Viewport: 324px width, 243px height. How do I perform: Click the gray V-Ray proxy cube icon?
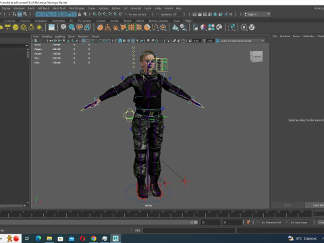coord(63,28)
